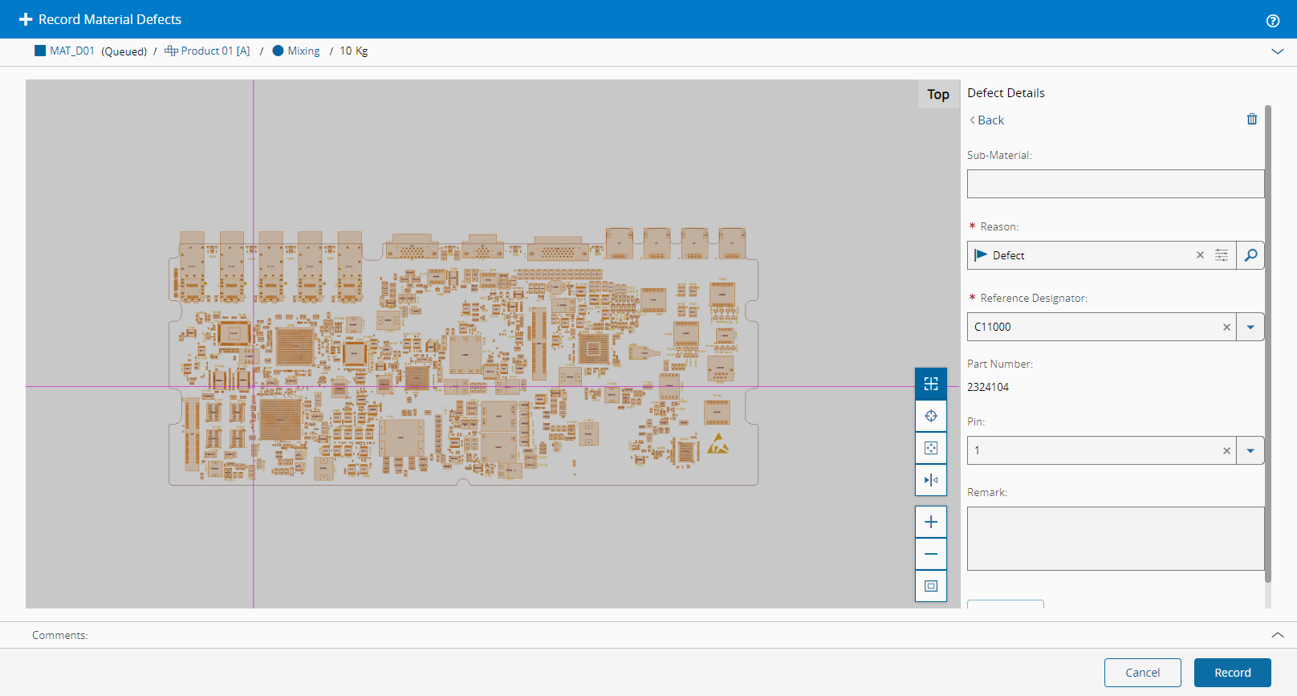This screenshot has width=1297, height=696.
Task: Zoom in using the plus icon
Action: click(931, 522)
